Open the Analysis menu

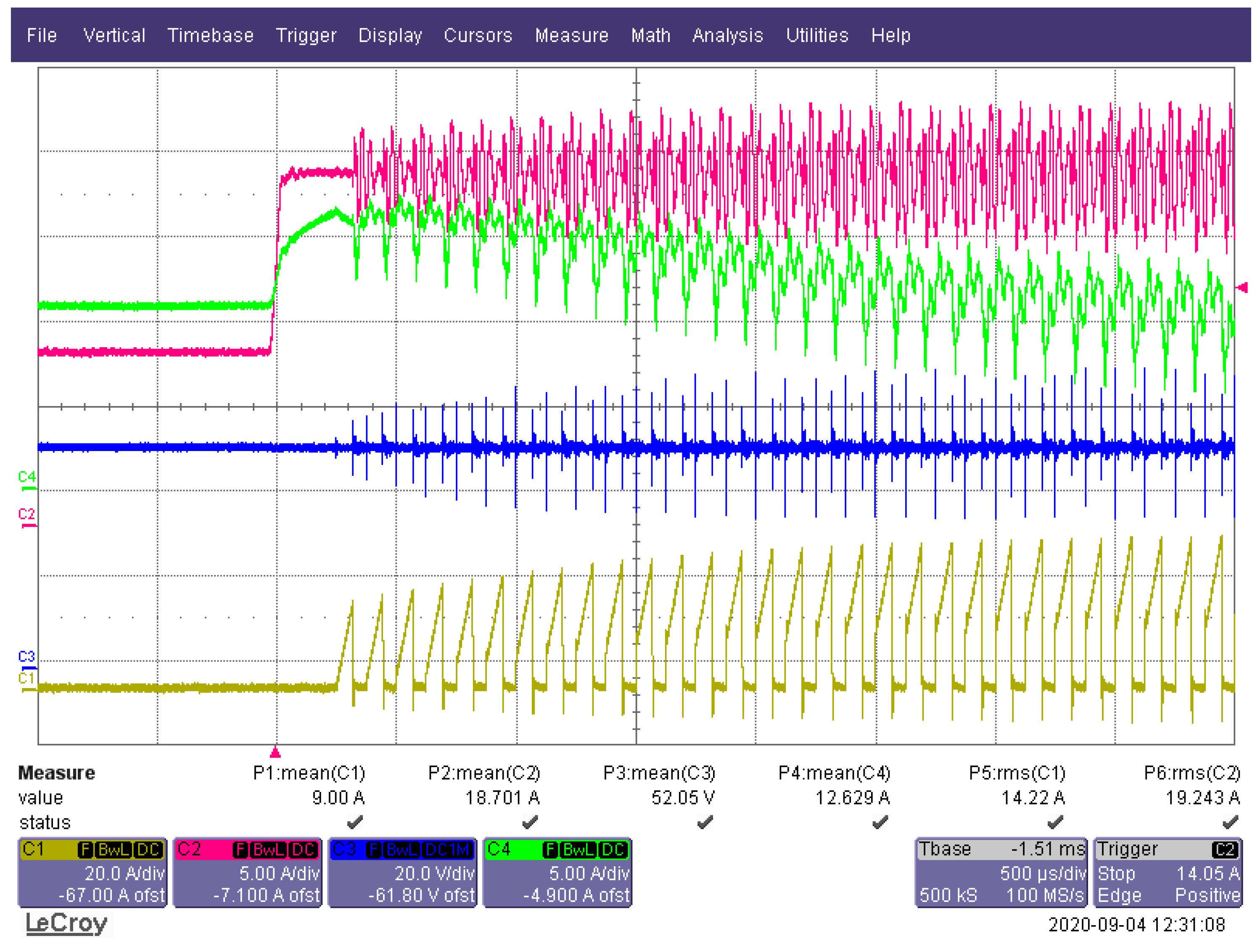727,35
